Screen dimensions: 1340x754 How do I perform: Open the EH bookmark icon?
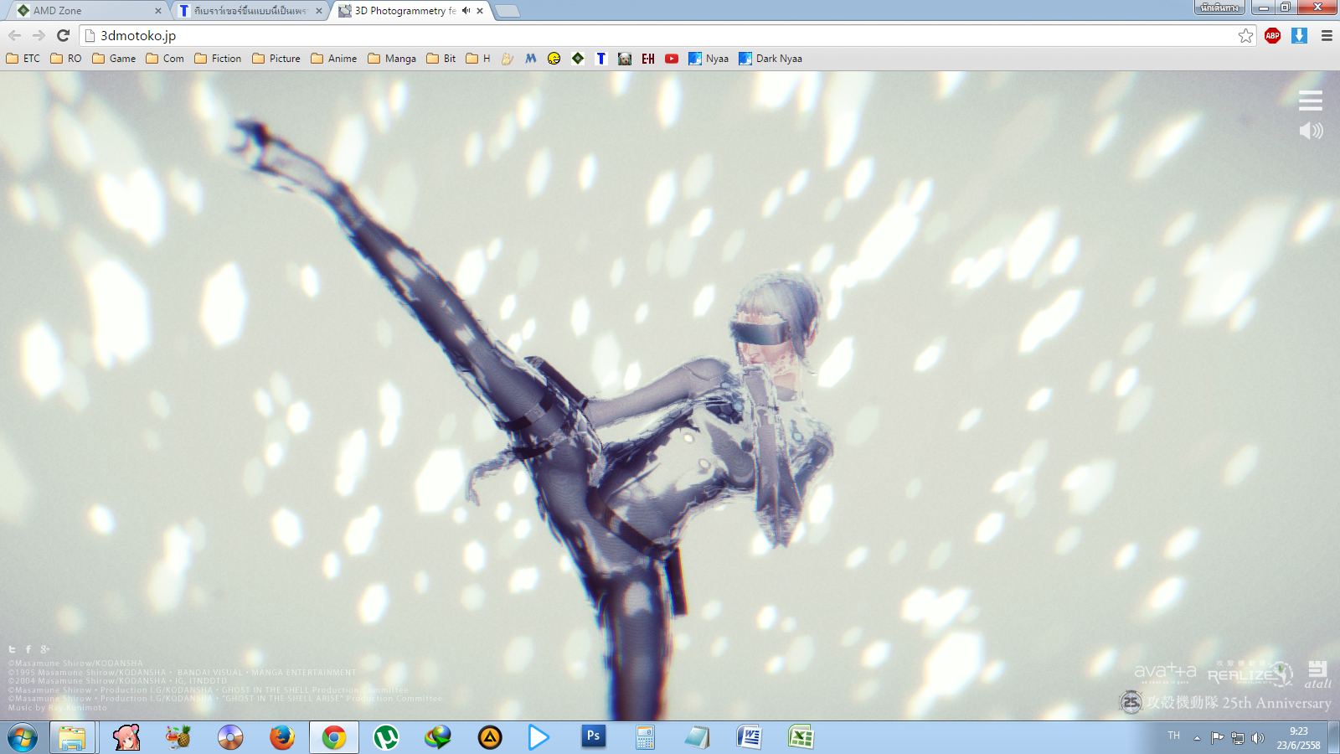(x=648, y=59)
